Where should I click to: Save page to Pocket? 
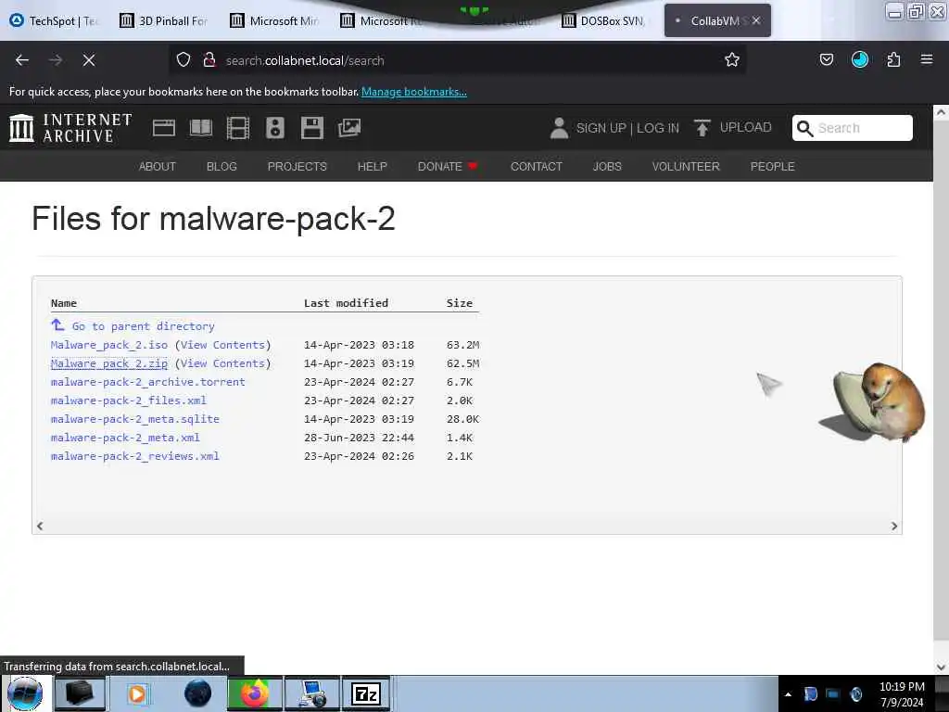826,59
